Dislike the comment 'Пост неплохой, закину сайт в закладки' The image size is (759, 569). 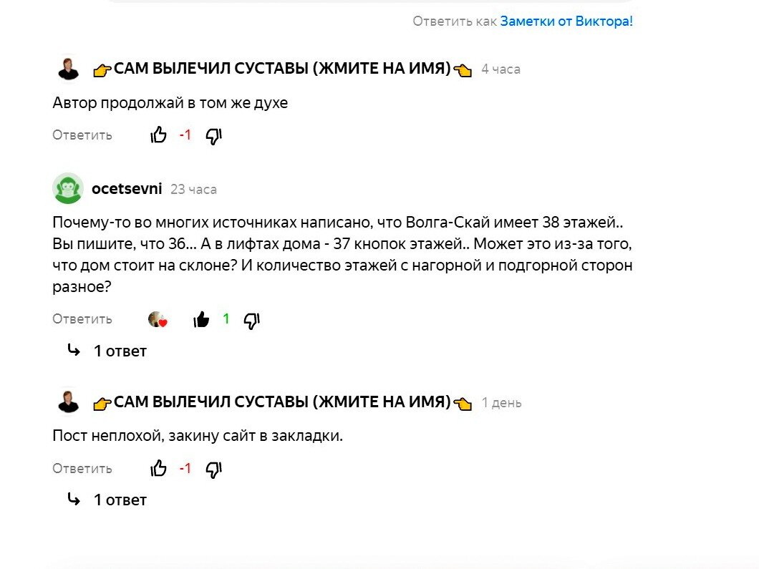tap(213, 469)
